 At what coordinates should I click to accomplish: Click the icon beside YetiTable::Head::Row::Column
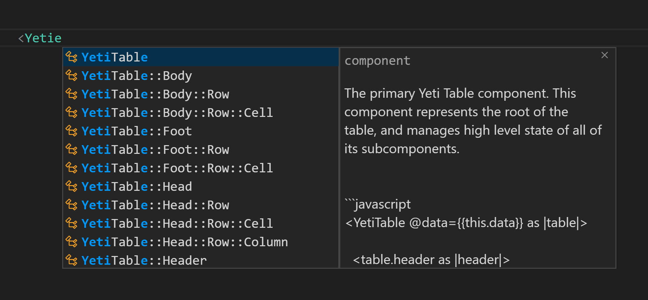point(71,242)
